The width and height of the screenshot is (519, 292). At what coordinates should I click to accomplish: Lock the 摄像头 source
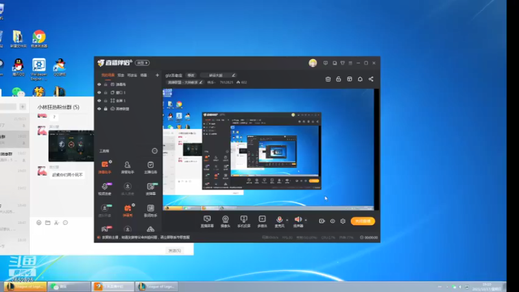106,84
